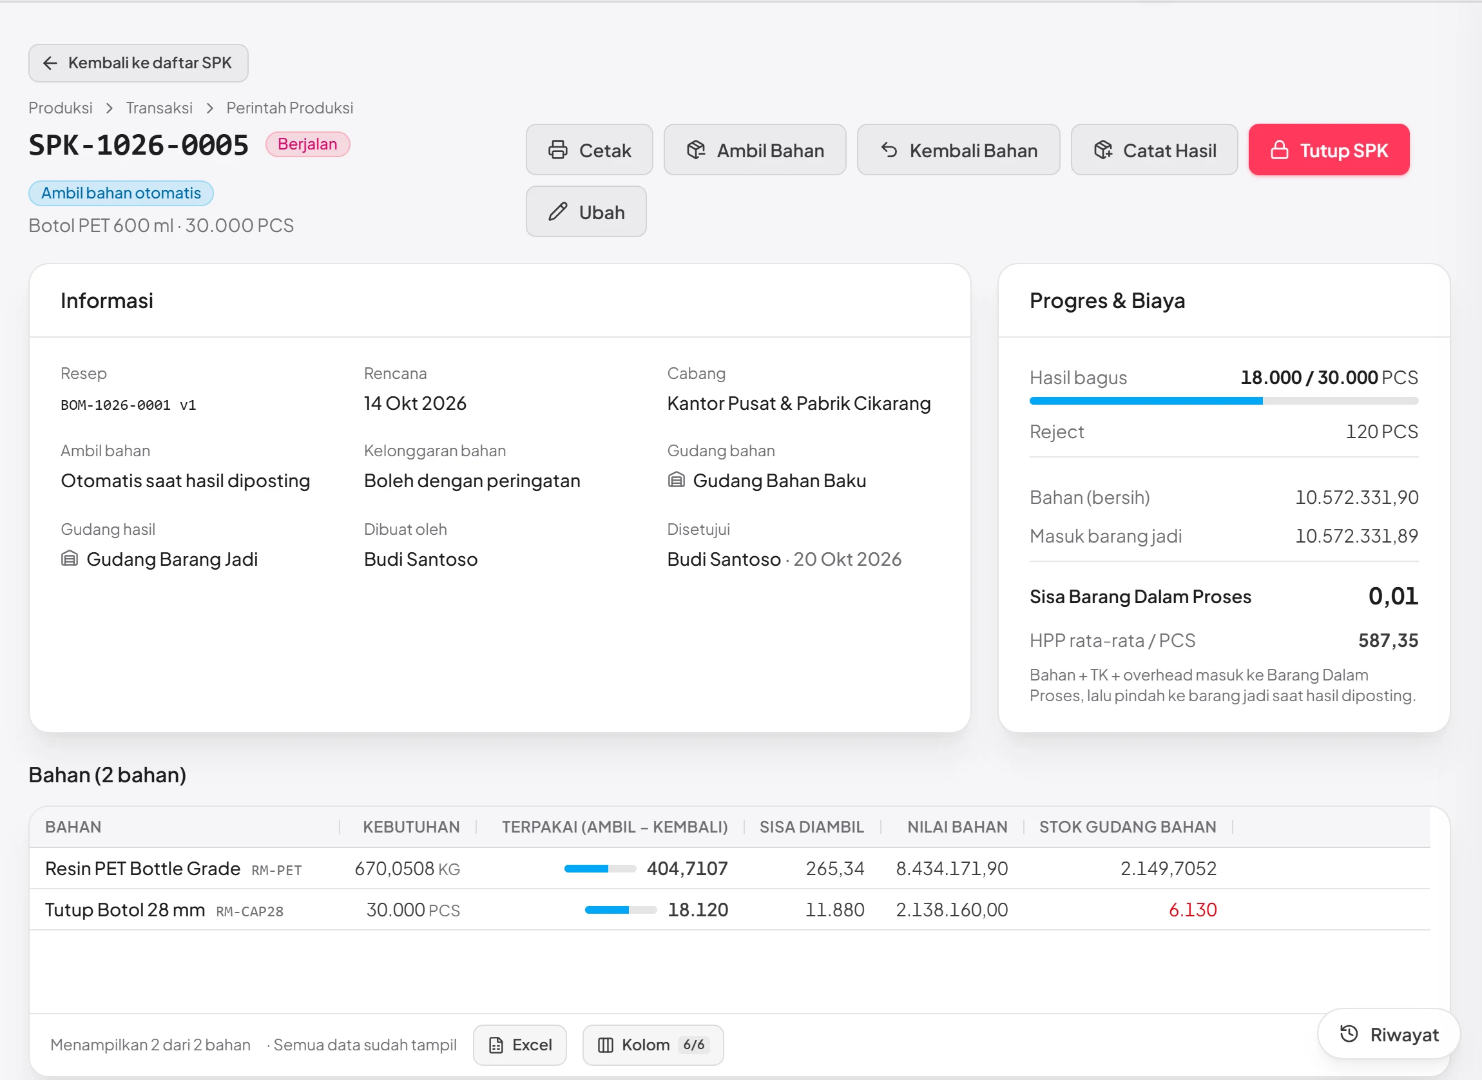The width and height of the screenshot is (1482, 1080).
Task: Click Sisa Barang Dalam Proses value 0,01
Action: [x=1393, y=595]
